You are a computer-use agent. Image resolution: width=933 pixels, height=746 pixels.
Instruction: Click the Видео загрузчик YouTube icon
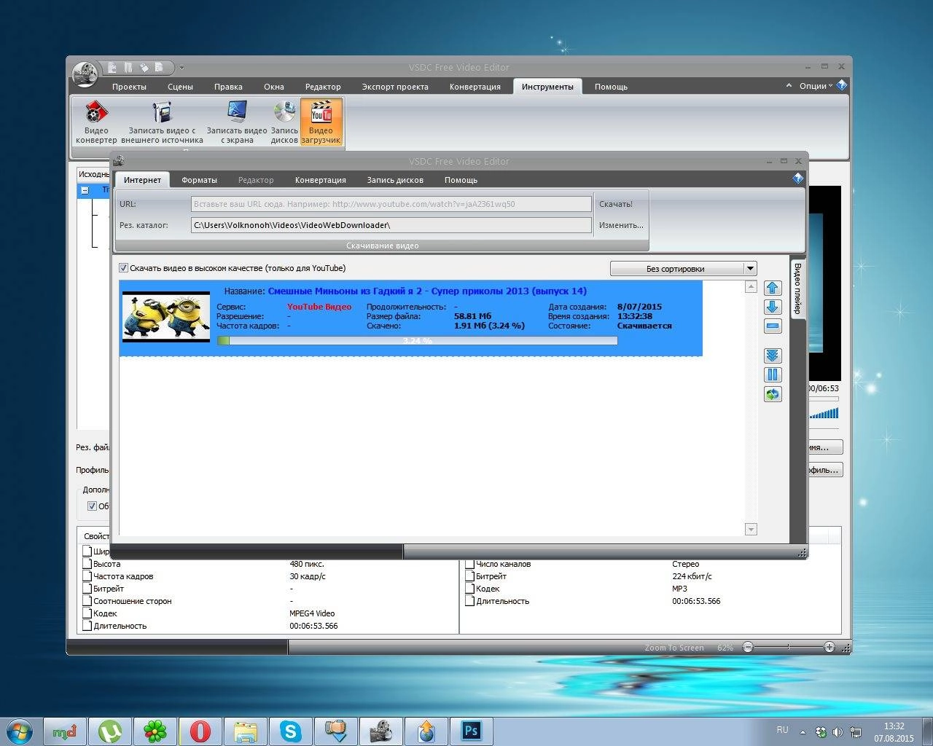coord(321,122)
